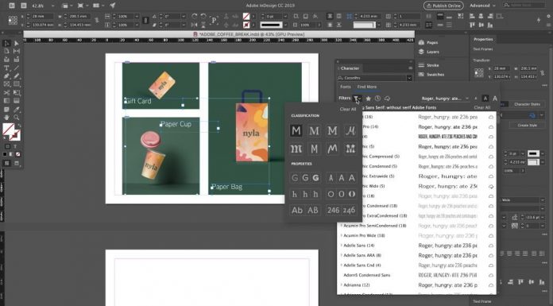Screen dimensions: 553x306
Task: Select the Hand tool
Action: click(6, 118)
